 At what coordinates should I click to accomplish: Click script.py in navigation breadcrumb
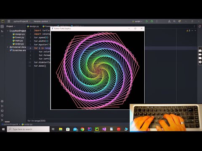click(27, 124)
